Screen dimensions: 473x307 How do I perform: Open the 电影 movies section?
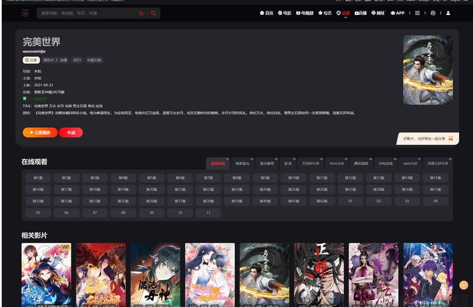(x=284, y=13)
